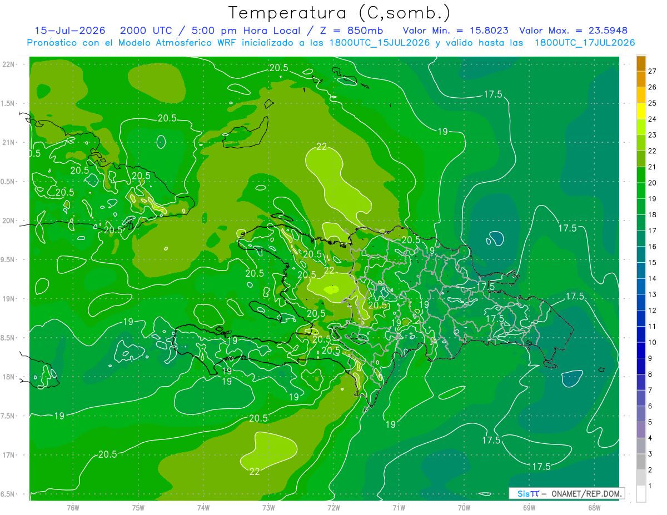Click legend value label '4'

650,438
